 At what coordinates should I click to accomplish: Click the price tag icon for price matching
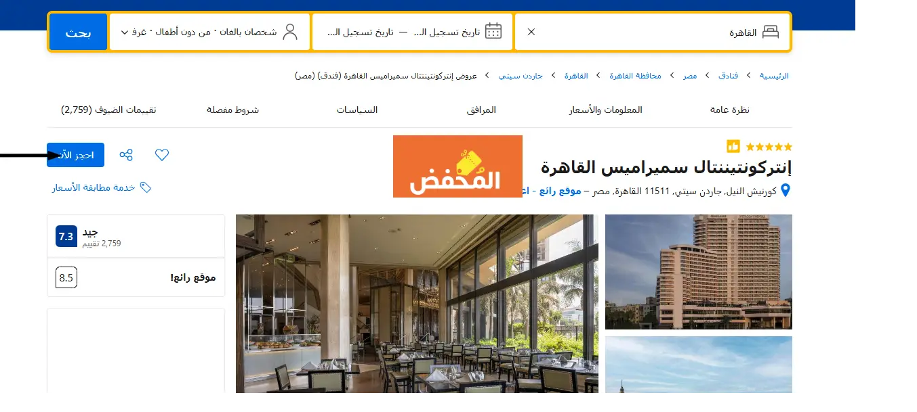point(145,187)
